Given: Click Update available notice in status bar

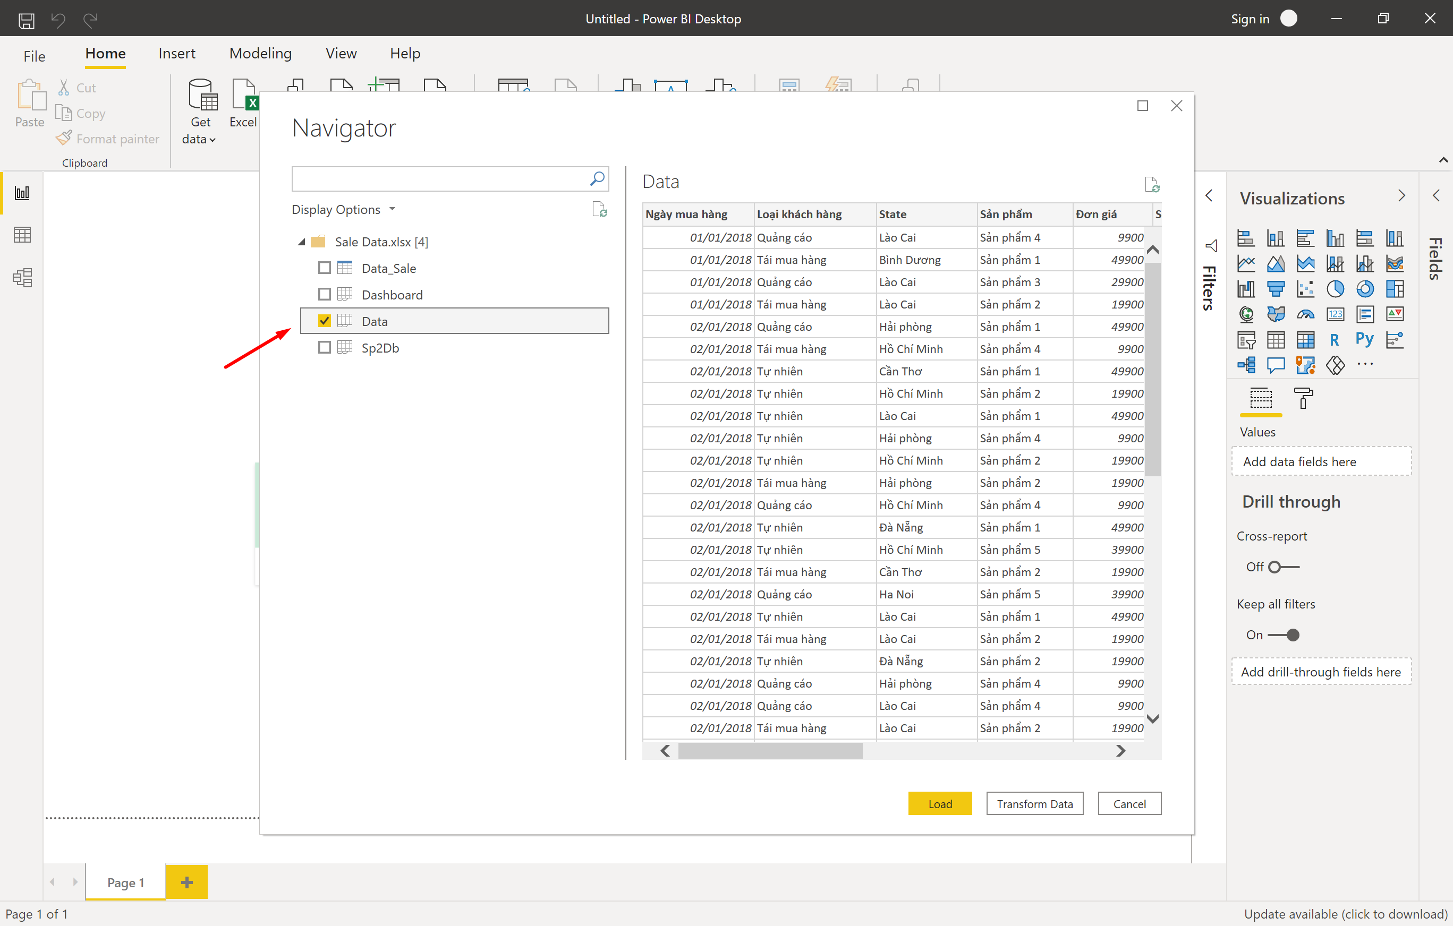Looking at the screenshot, I should [x=1345, y=914].
